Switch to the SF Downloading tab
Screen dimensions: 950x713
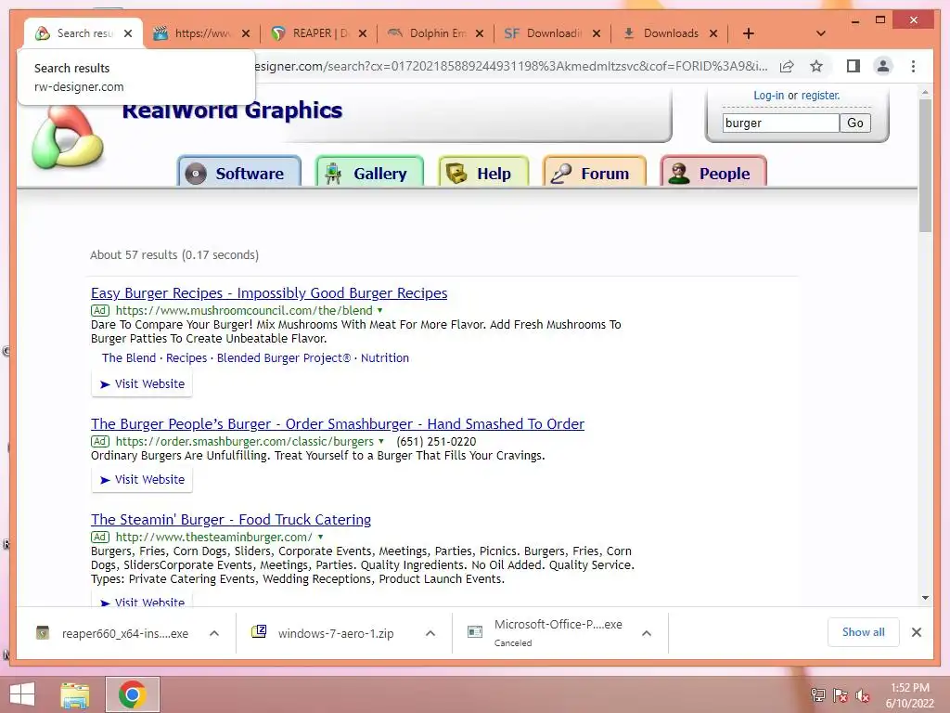pos(552,33)
